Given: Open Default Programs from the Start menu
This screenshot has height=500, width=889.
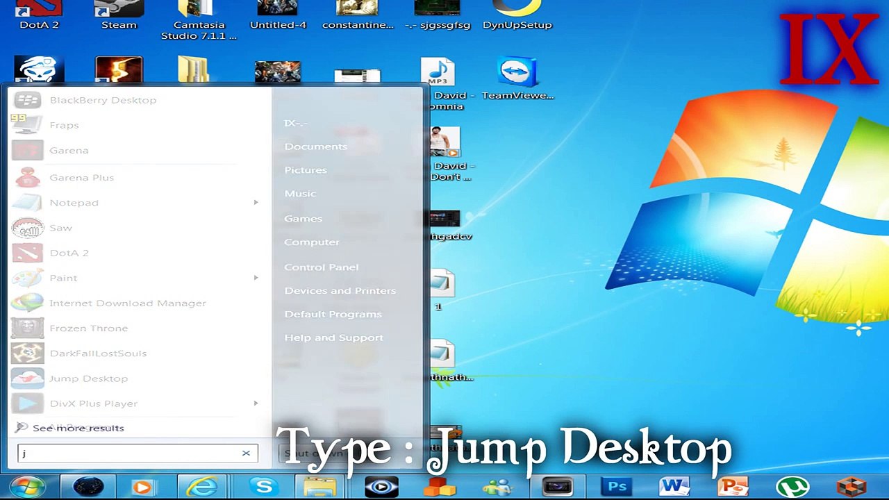Looking at the screenshot, I should (333, 314).
